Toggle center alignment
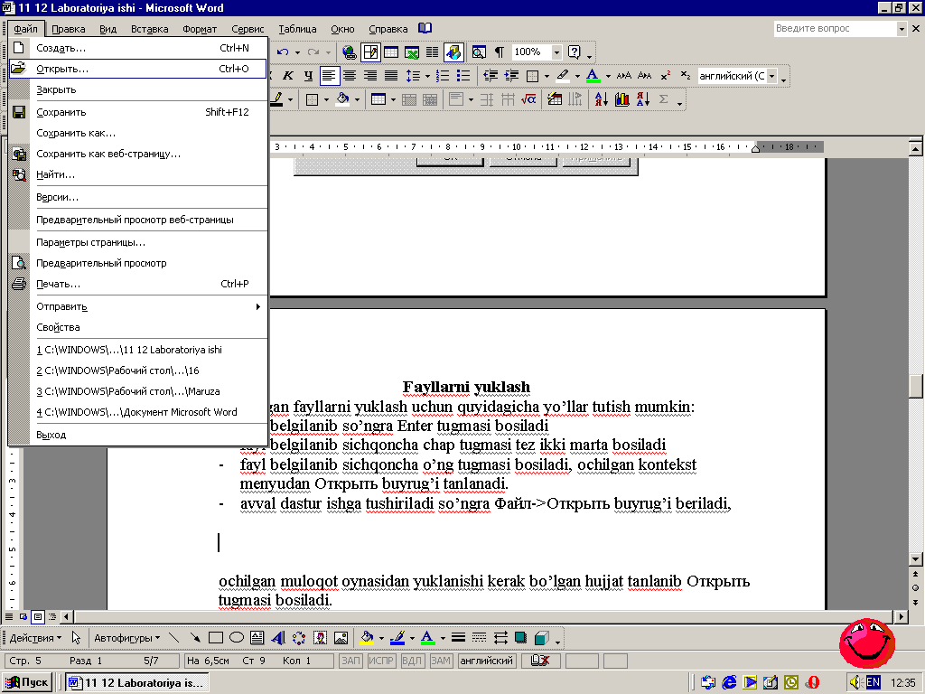 point(350,76)
